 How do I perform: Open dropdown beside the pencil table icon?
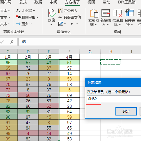[65, 24]
